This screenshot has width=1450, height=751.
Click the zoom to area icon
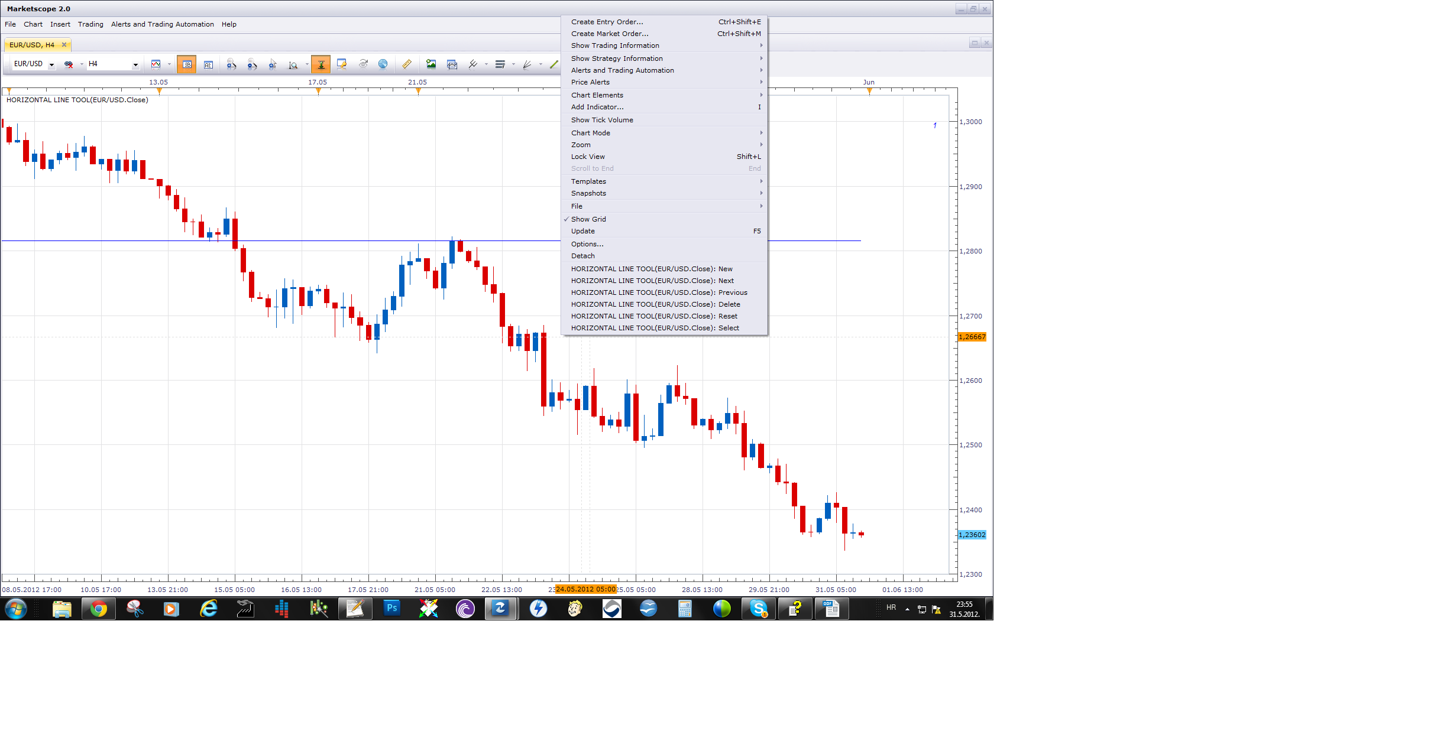point(293,64)
